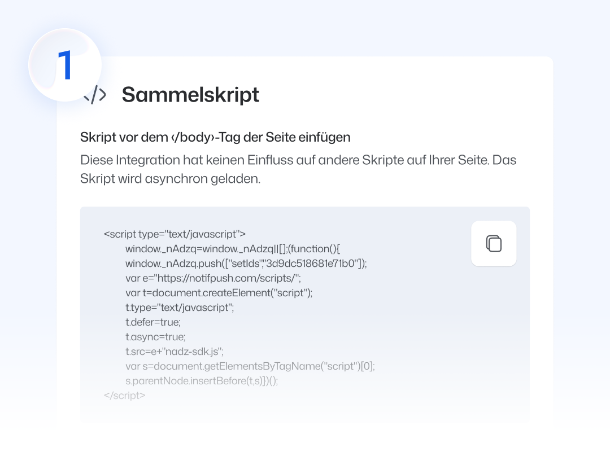Click the closing </script> tag line
610x474 pixels.
pyautogui.click(x=125, y=396)
